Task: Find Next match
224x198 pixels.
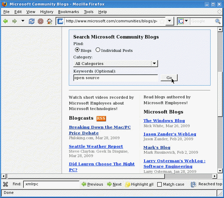Action: [114, 184]
